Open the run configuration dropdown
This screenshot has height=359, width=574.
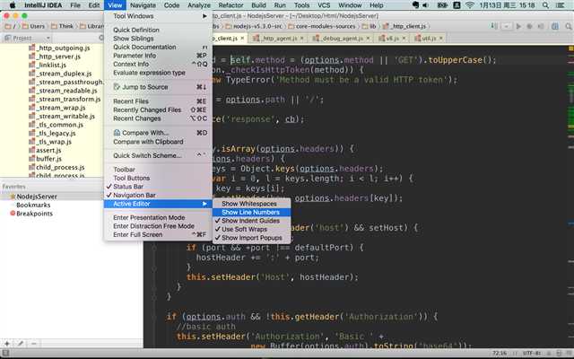pos(507,26)
